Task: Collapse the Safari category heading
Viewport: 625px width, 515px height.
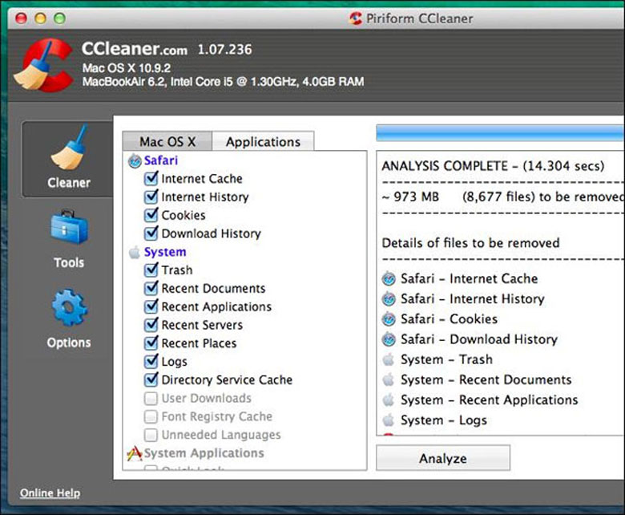Action: (161, 161)
